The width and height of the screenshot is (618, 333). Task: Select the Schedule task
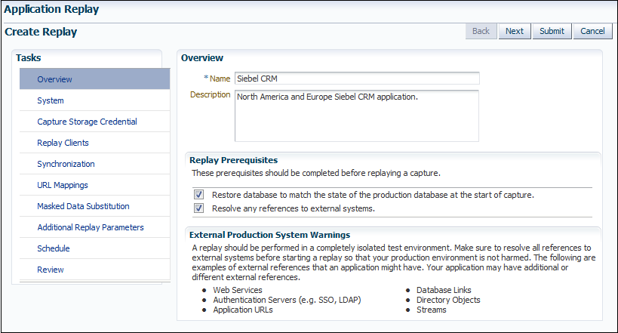pos(94,248)
